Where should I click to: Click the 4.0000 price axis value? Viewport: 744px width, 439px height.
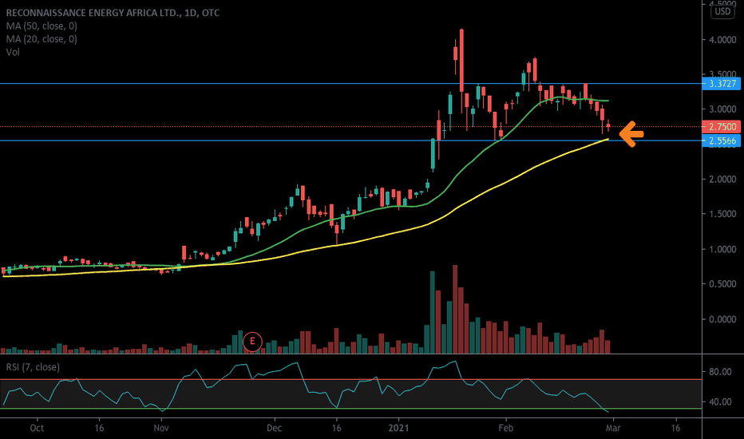[722, 40]
